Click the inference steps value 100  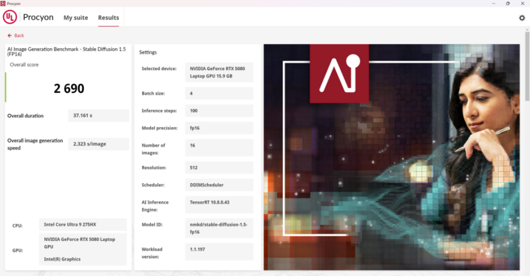219,111
